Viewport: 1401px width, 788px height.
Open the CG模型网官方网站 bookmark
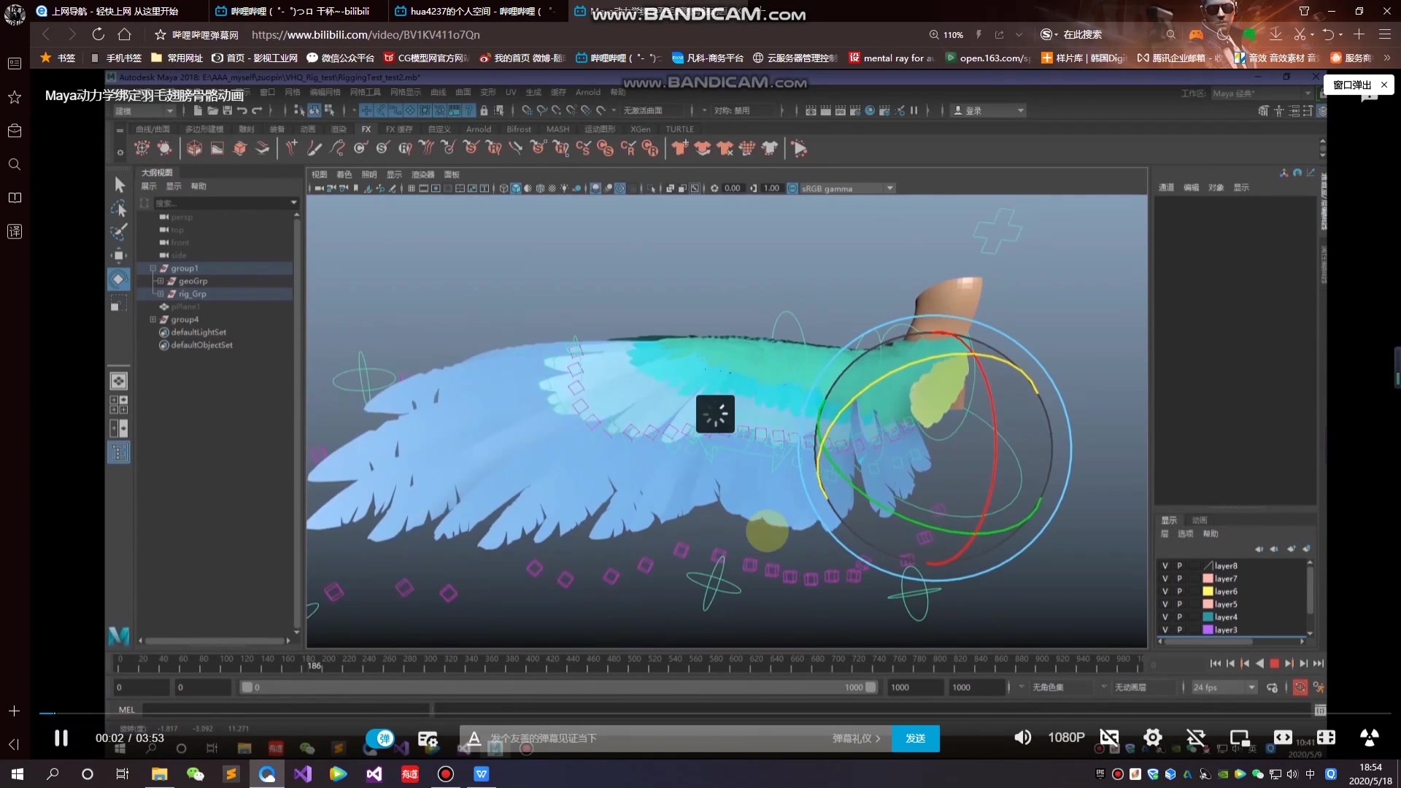(x=426, y=58)
